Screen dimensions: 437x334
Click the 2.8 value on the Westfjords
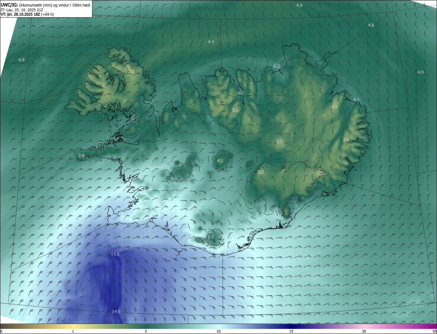(131, 72)
